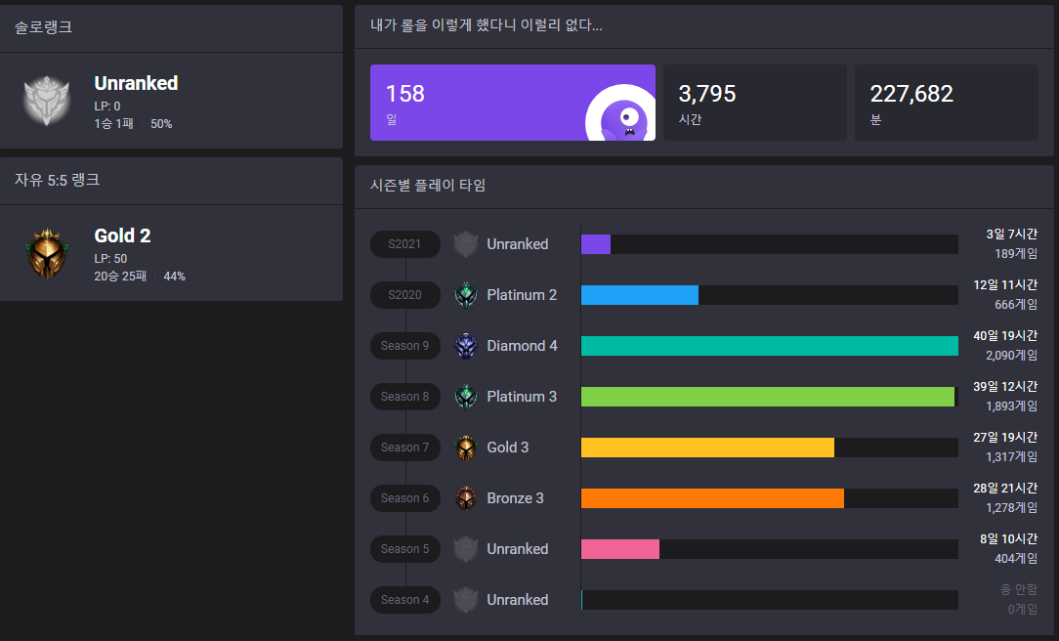The width and height of the screenshot is (1059, 641).
Task: Click the 158 일 purple card
Action: 513,103
